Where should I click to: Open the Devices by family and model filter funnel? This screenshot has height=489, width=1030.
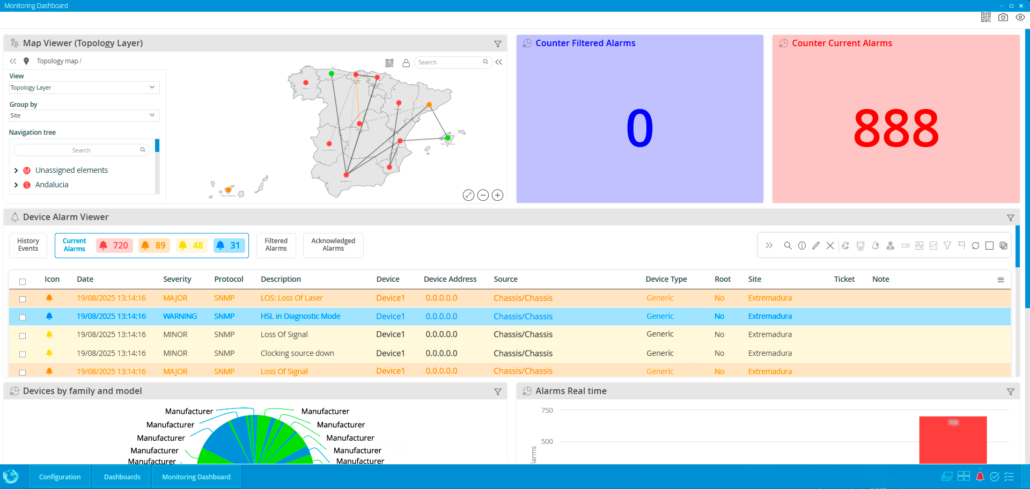point(498,392)
